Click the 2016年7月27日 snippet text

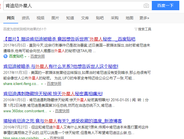click(x=76, y=130)
